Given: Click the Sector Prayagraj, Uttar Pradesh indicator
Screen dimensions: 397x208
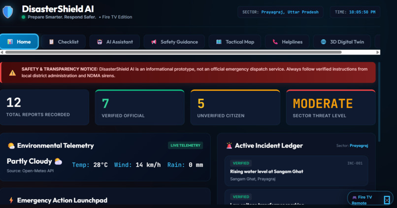Looking at the screenshot, I should pyautogui.click(x=280, y=12).
